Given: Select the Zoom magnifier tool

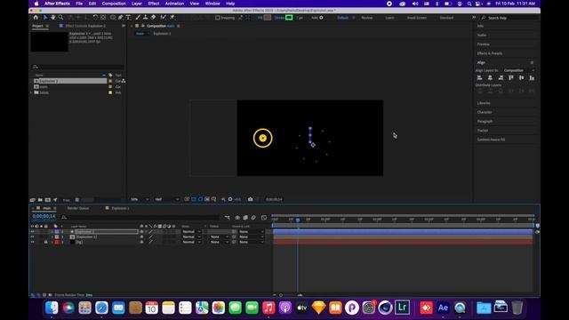Looking at the screenshot, I should (x=60, y=18).
